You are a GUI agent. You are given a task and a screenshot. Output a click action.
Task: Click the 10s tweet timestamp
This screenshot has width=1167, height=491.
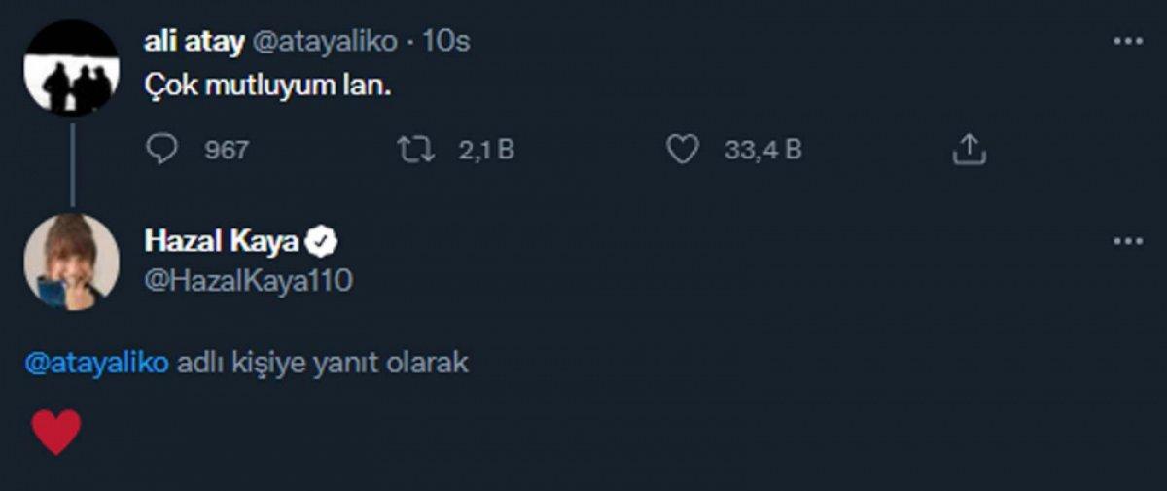coord(448,42)
